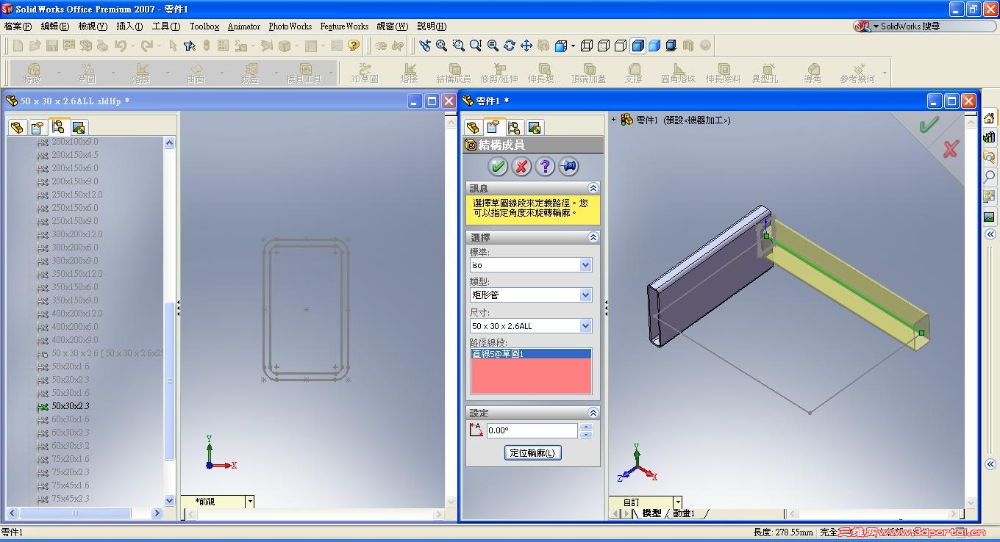The width and height of the screenshot is (1000, 542).
Task: Click the 動畫1 tab at the bottom
Action: click(684, 513)
